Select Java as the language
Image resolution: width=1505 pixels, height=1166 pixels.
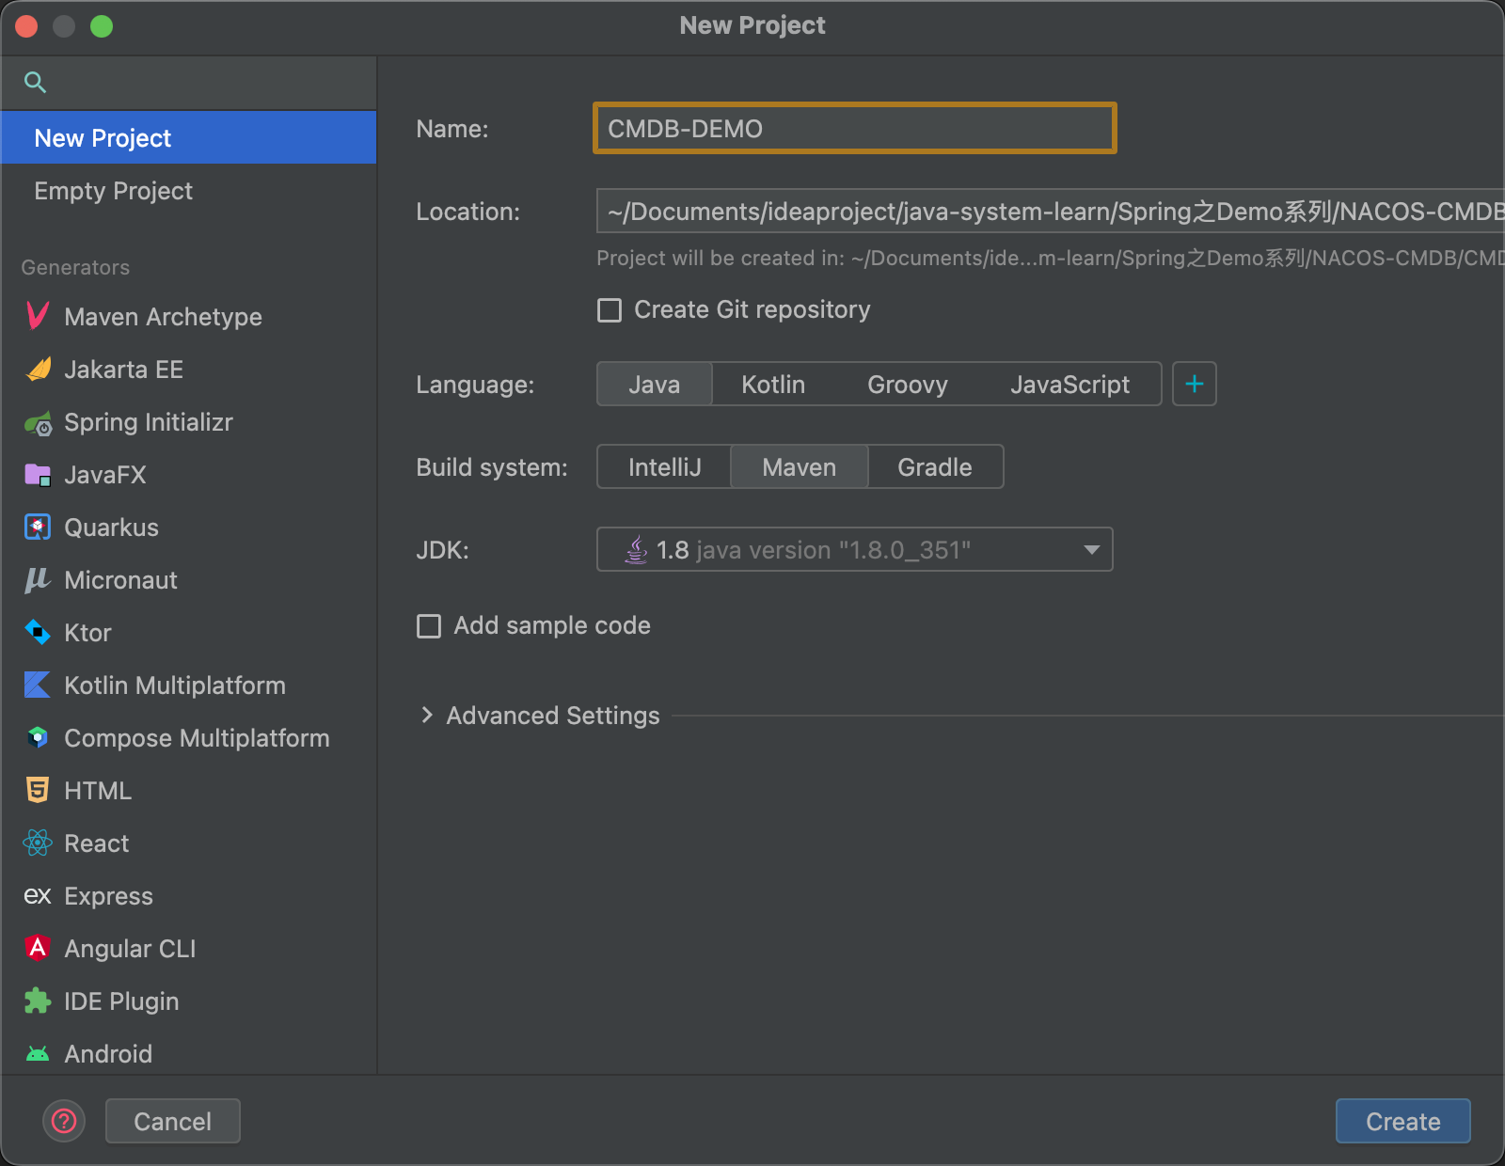coord(655,384)
